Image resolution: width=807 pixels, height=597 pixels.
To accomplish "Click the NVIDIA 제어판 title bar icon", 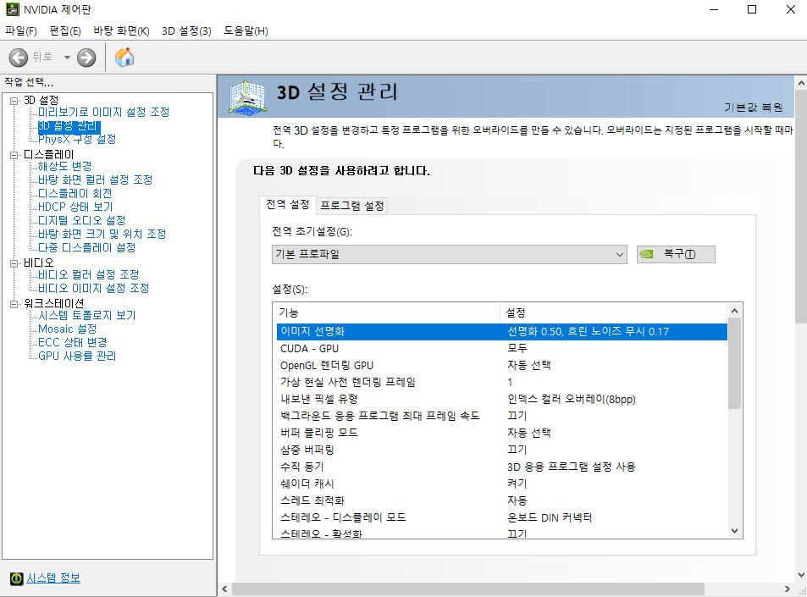I will [13, 9].
